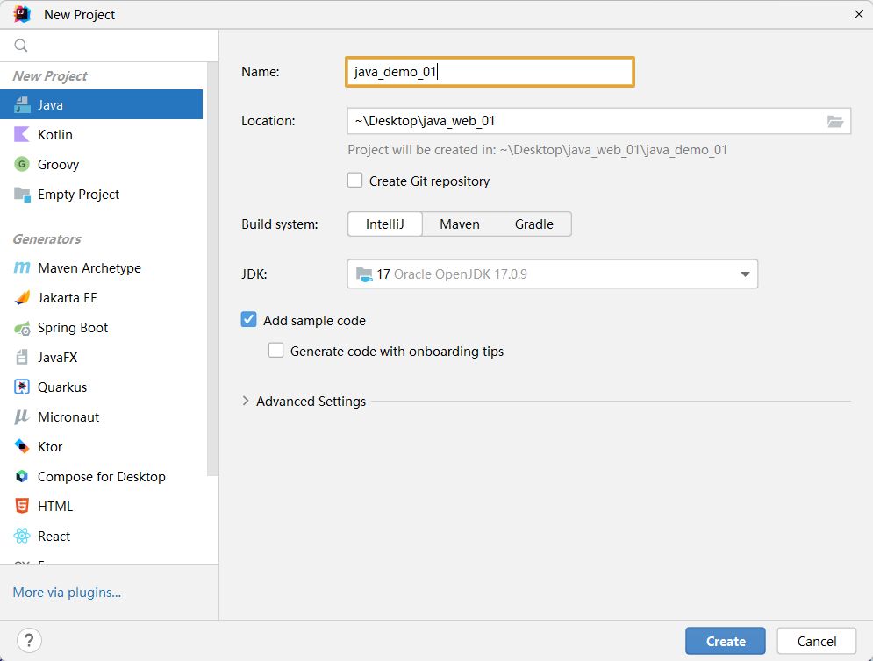Enable the Create Git repository checkbox

[354, 181]
